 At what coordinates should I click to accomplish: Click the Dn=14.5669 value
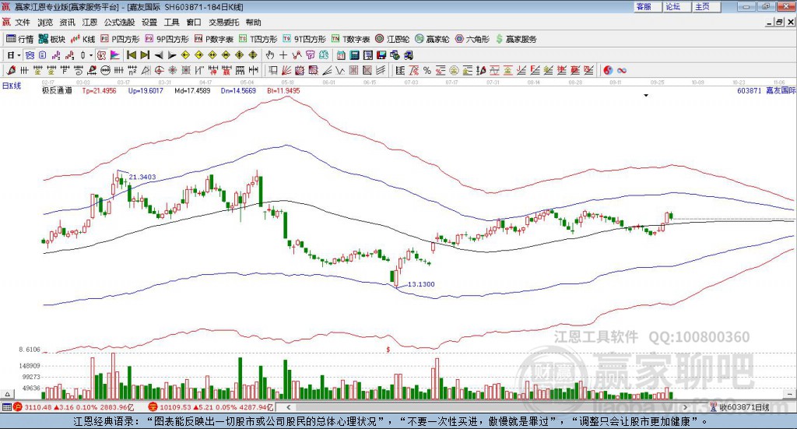click(238, 90)
